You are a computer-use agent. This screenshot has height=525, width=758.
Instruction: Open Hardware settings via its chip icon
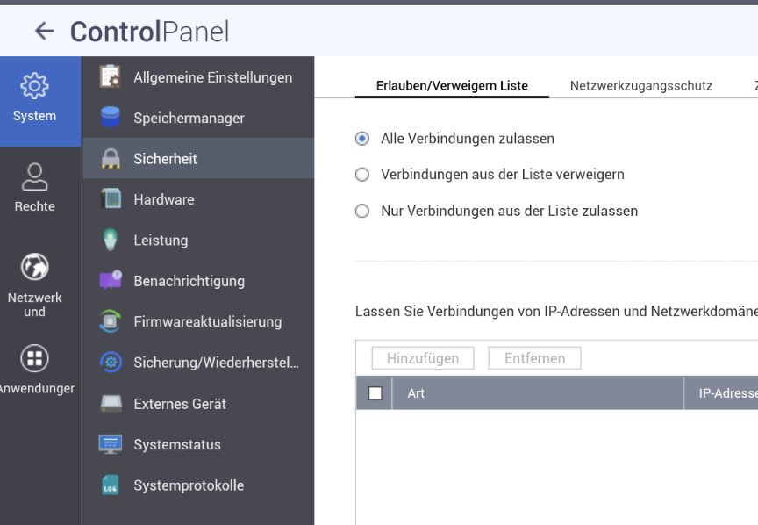point(111,198)
